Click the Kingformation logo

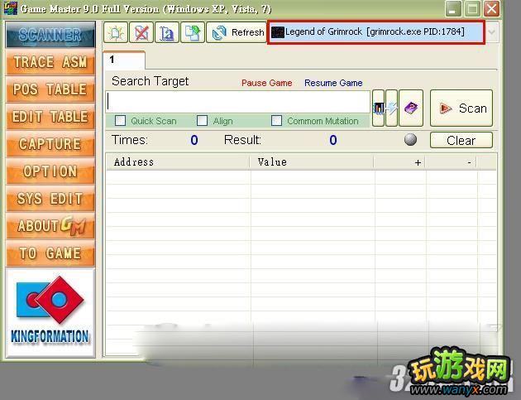(50, 313)
